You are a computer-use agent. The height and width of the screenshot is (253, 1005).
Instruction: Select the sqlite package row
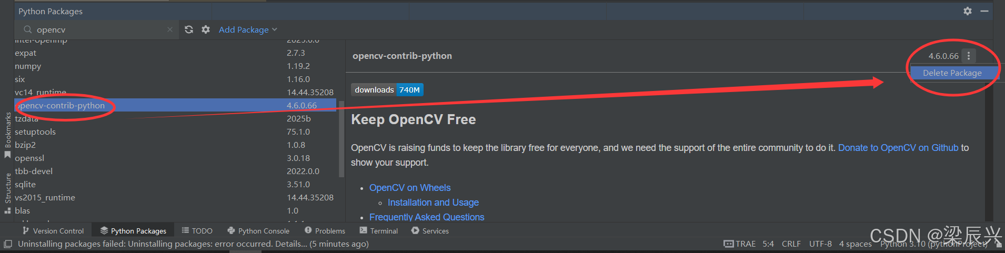coord(175,184)
